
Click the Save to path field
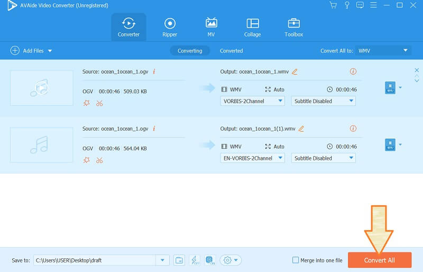[95, 260]
